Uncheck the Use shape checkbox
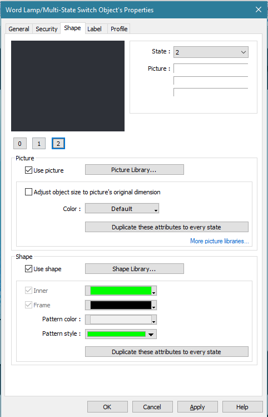 coord(28,269)
